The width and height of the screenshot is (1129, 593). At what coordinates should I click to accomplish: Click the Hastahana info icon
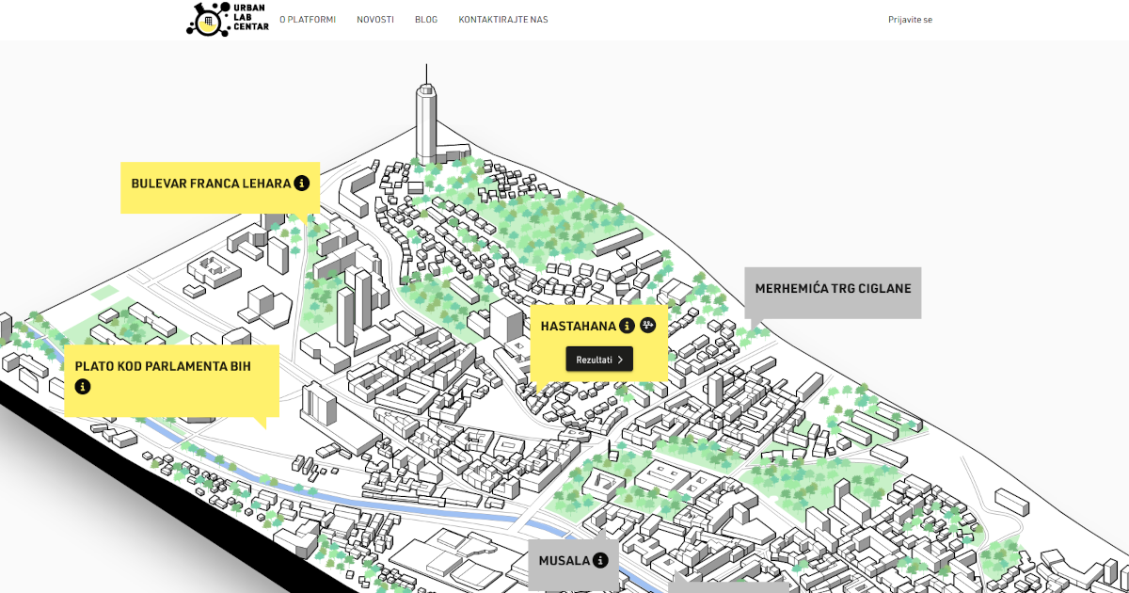(628, 326)
